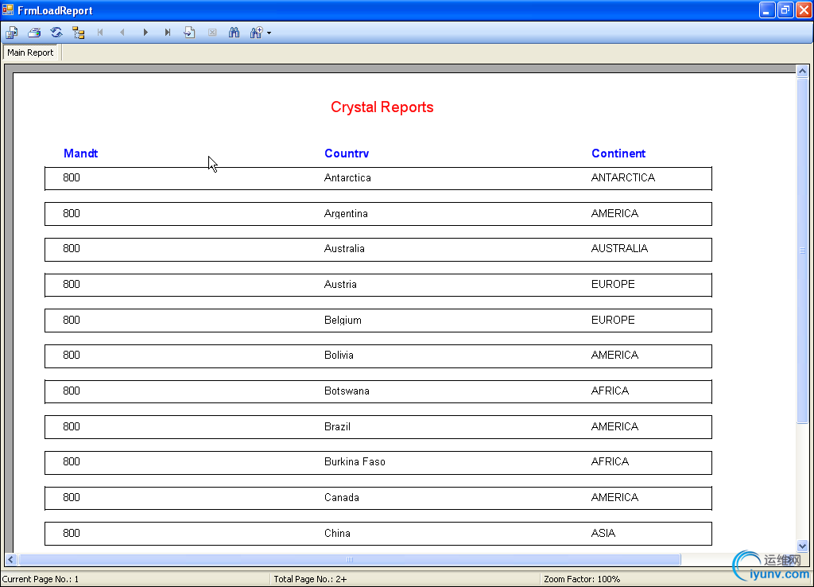Click the Total Page No. status text
Viewport: 814px width, 587px height.
pos(310,579)
